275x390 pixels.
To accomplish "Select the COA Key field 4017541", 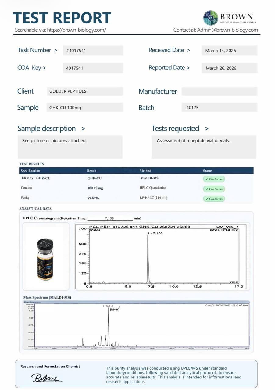I will 93,68.
